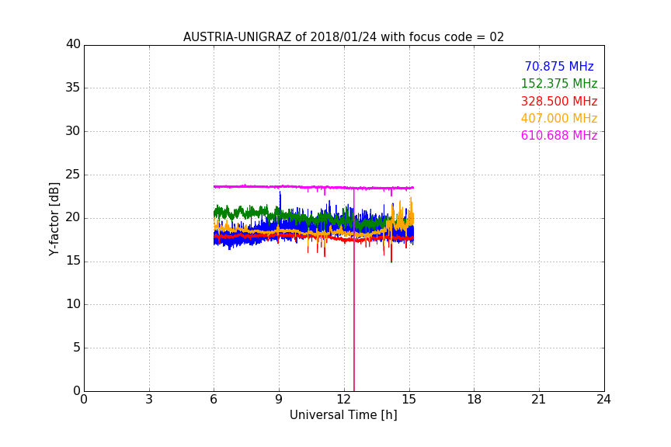Click the Y-factor [dB] axis label
Image resolution: width=671 pixels, height=447 pixels.
54,219
